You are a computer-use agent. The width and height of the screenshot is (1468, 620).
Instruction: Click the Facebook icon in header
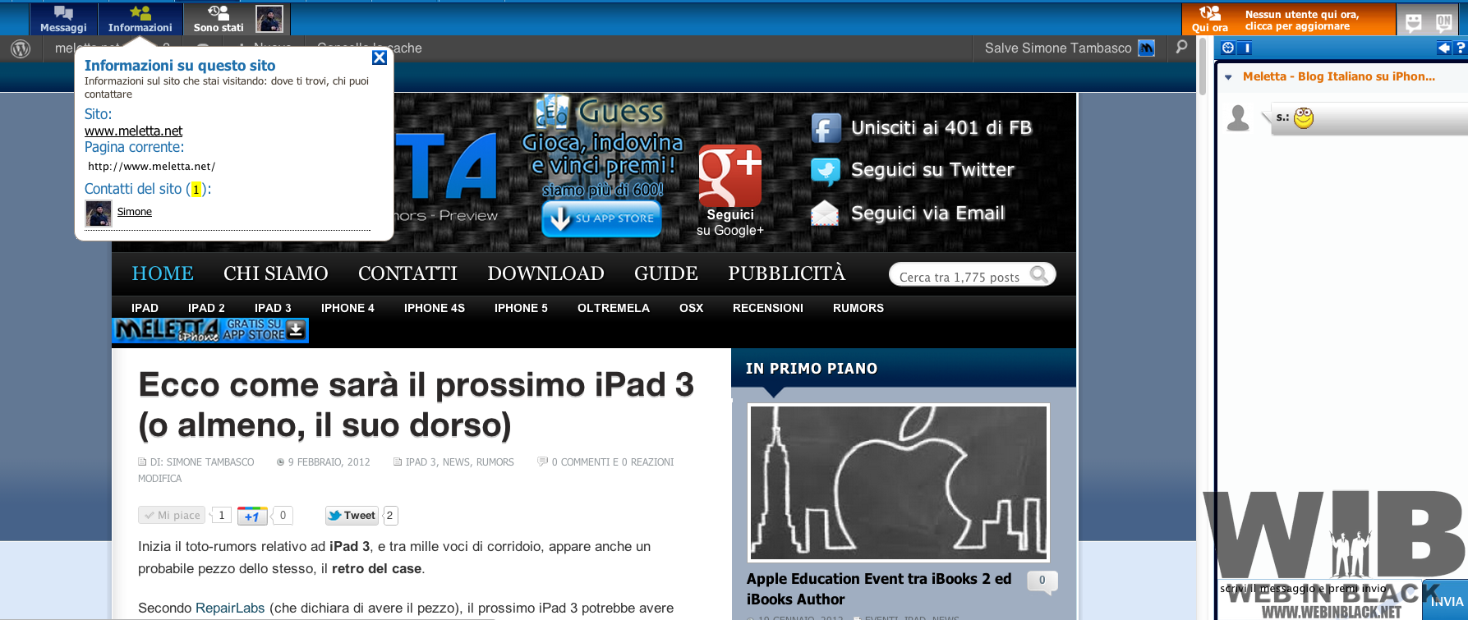point(826,128)
